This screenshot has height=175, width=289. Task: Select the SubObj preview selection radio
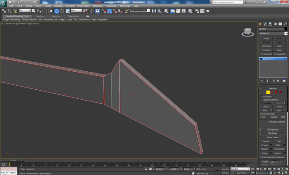tap(269, 117)
